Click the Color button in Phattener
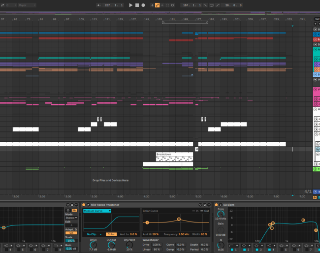 click(111, 234)
